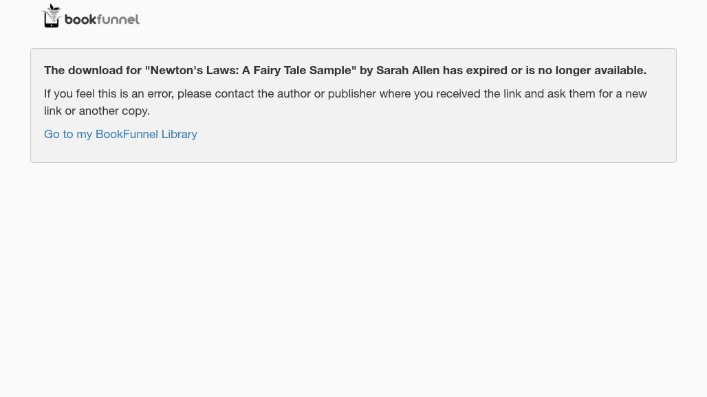
Task: Click the word "Library" in the link
Action: [179, 134]
